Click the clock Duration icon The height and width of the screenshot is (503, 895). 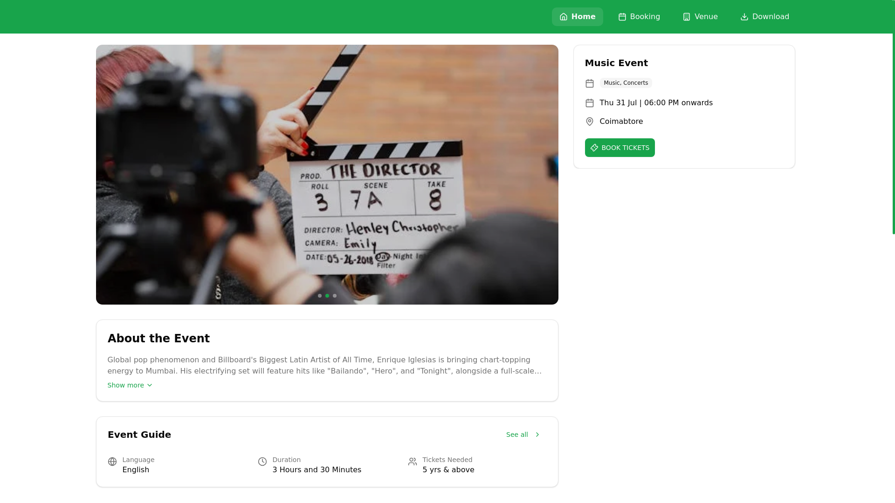tap(262, 462)
